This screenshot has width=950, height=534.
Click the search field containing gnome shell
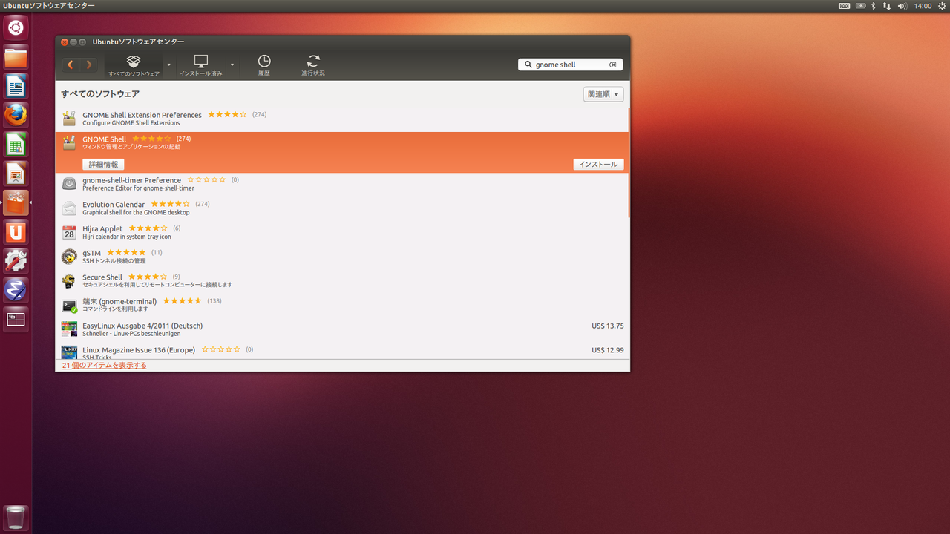point(570,65)
